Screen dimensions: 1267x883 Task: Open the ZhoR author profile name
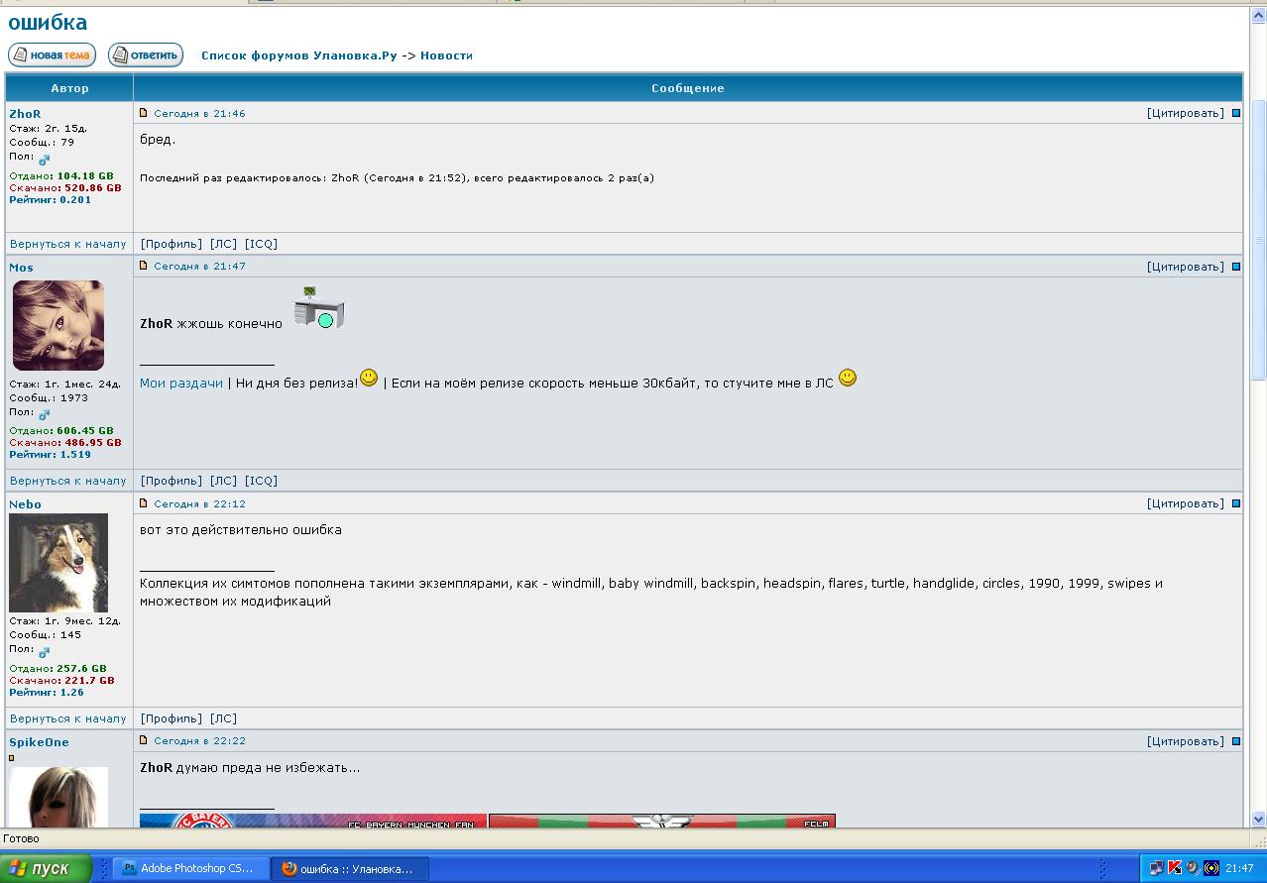(x=25, y=114)
